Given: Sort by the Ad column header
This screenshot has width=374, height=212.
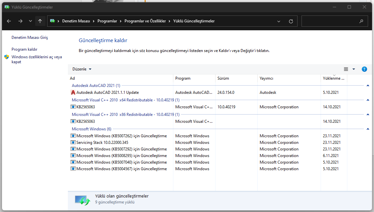Looking at the screenshot, I should pyautogui.click(x=121, y=78).
